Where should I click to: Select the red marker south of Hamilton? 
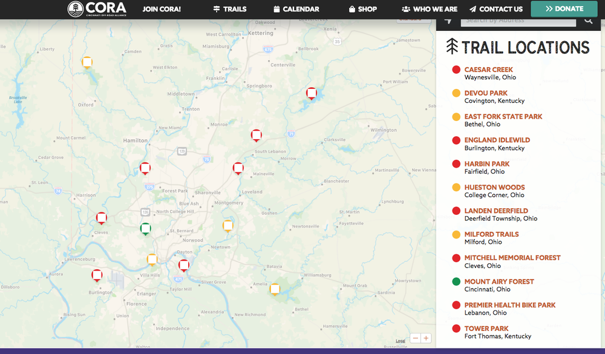145,168
